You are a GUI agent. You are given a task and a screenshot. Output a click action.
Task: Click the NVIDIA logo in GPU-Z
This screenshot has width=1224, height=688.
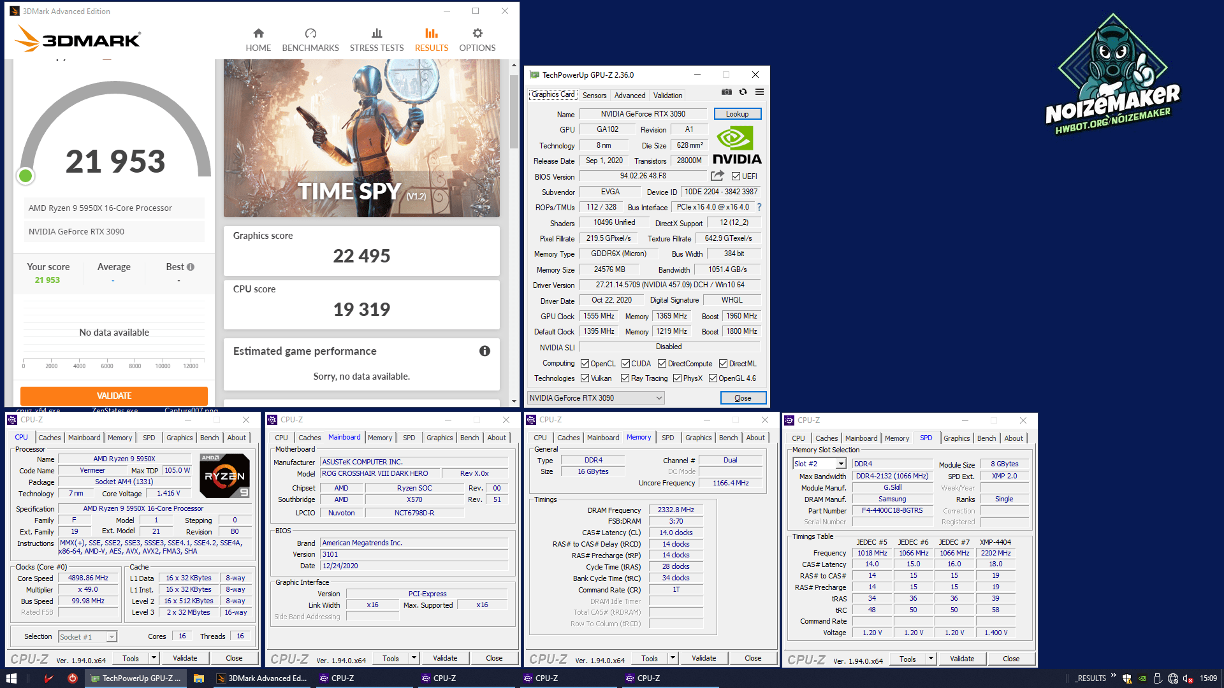pyautogui.click(x=737, y=146)
